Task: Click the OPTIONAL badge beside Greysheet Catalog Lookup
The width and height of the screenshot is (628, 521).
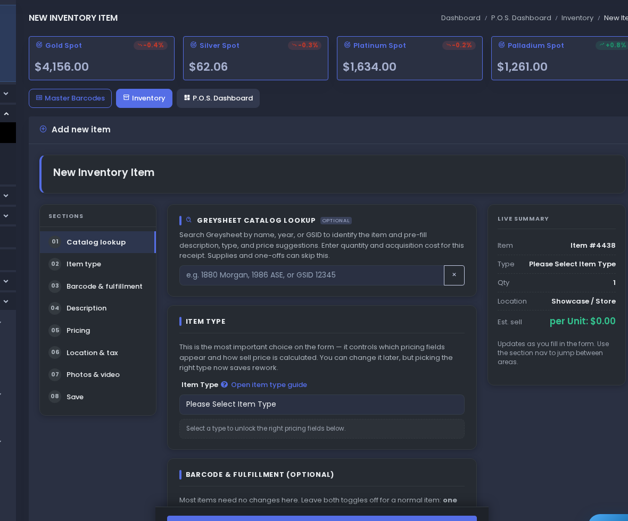Action: pyautogui.click(x=336, y=221)
